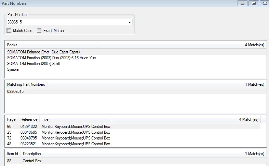Viewport: 269px width, 166px height.
Task: Click page number 60
Action: [x=9, y=127]
